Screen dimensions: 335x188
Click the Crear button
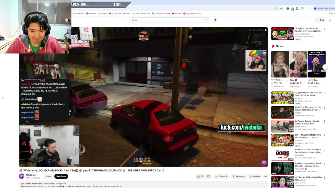coord(320,20)
